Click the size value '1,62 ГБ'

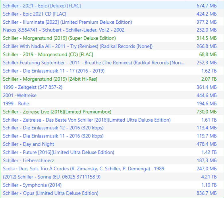(x=209, y=71)
